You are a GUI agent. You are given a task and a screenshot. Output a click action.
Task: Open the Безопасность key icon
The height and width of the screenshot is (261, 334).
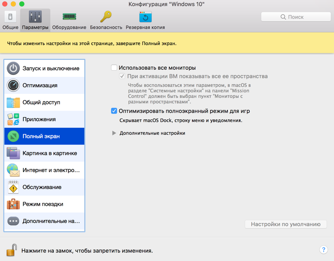(106, 16)
